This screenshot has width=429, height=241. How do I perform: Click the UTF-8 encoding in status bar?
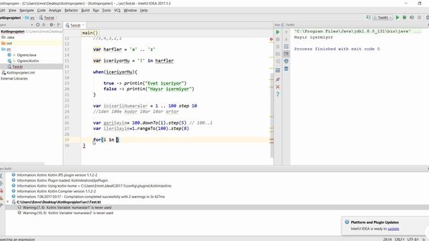(x=413, y=239)
